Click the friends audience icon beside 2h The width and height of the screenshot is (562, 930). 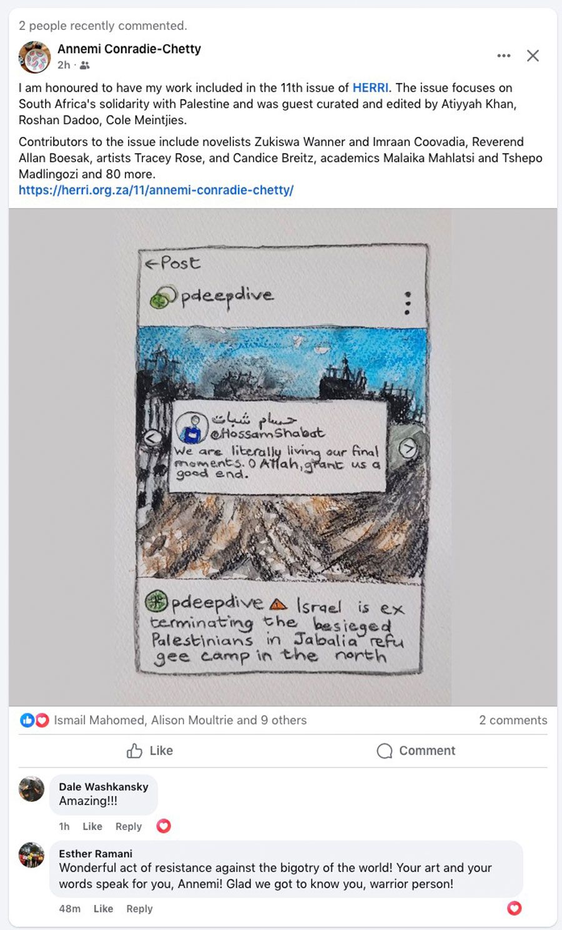(85, 65)
